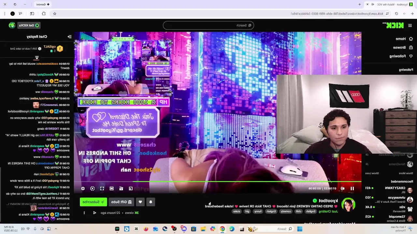
Task: Mute the tab via its speaker icon
Action: [373, 5]
